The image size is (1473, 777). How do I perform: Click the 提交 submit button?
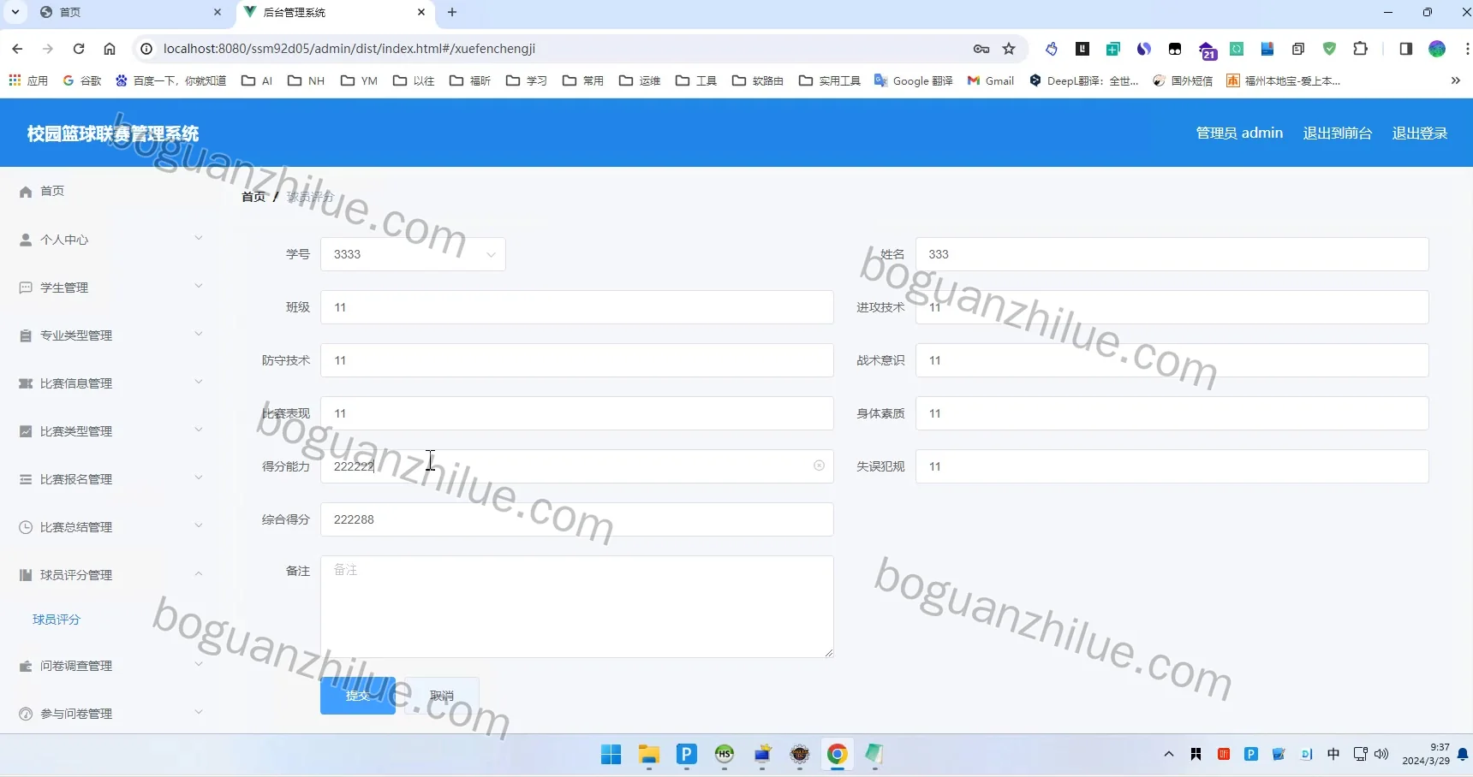click(x=358, y=696)
